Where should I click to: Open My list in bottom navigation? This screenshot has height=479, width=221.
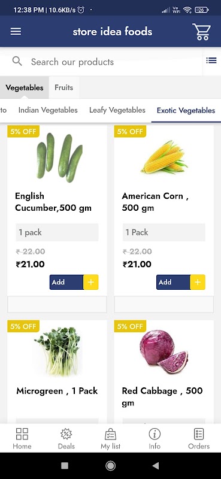[x=110, y=438]
